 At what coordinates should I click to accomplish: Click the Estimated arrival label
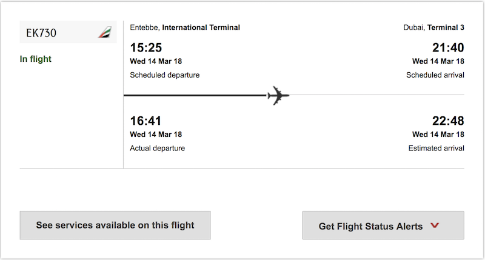point(436,148)
